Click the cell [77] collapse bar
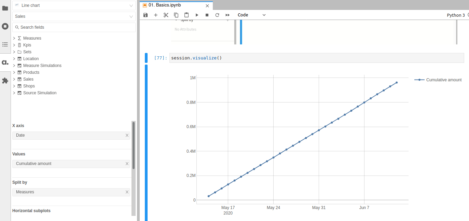Image resolution: width=469 pixels, height=221 pixels. (146, 58)
